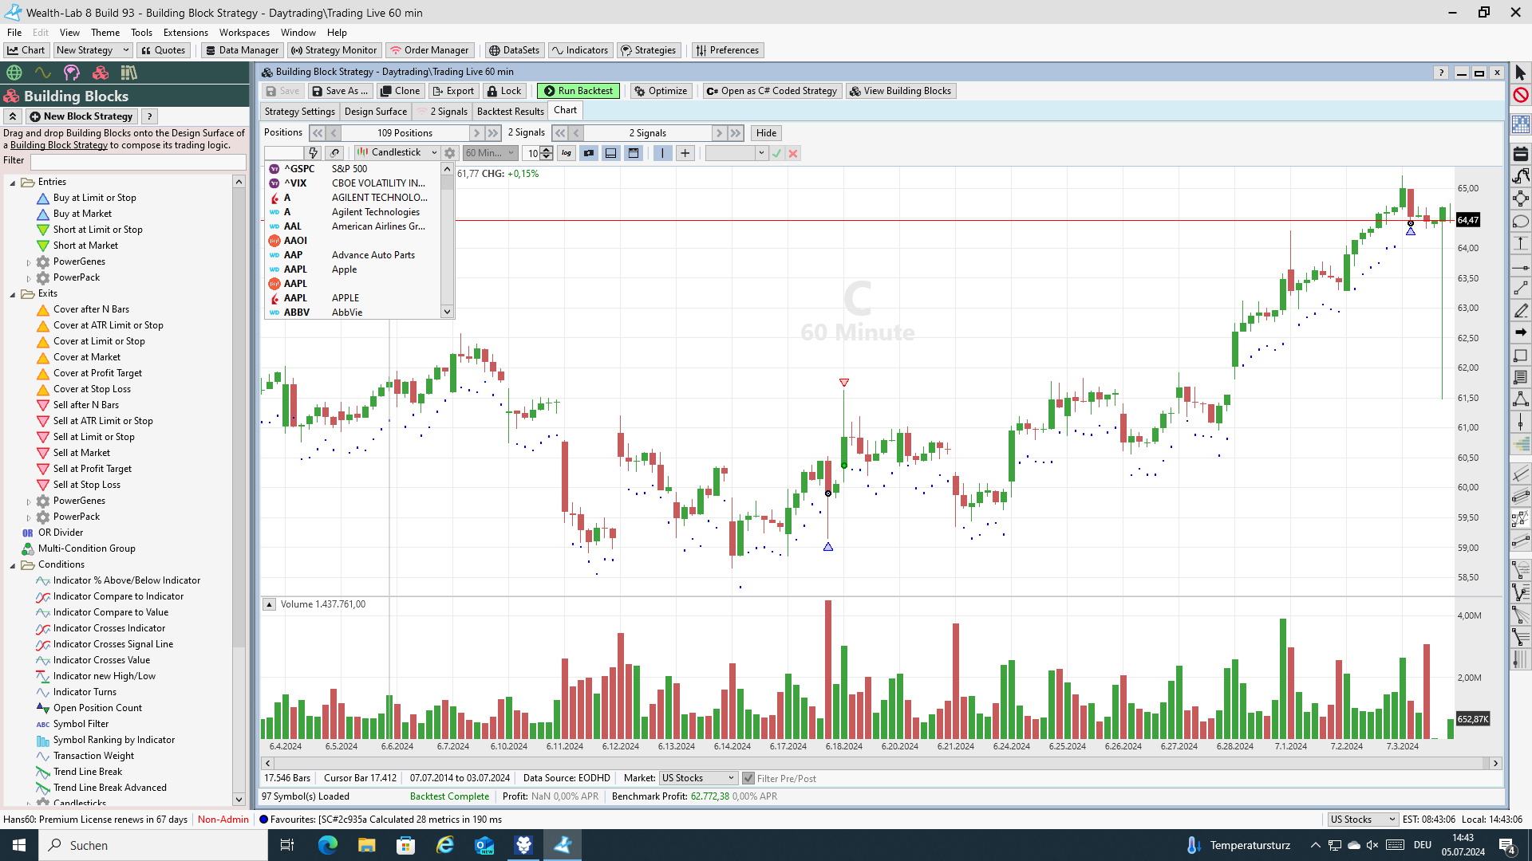Screen dimensions: 1532x861
Task: Open the globe icon in sidebar header
Action: (x=14, y=73)
